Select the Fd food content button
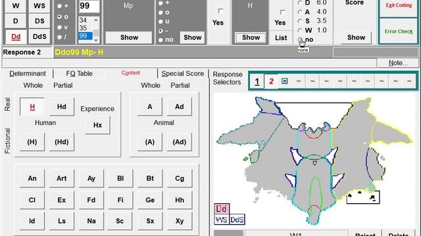Image resolution: width=421 pixels, height=236 pixels. [91, 200]
